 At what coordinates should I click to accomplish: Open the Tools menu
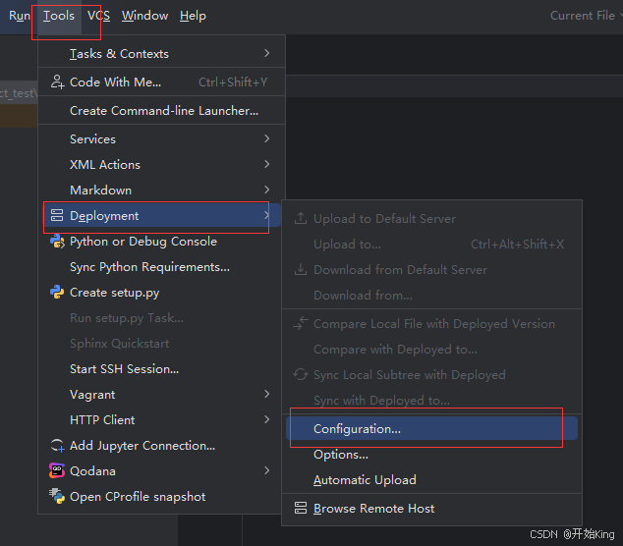pyautogui.click(x=59, y=16)
